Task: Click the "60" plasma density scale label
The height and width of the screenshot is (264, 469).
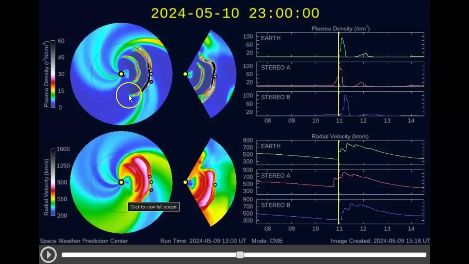Action: point(61,41)
